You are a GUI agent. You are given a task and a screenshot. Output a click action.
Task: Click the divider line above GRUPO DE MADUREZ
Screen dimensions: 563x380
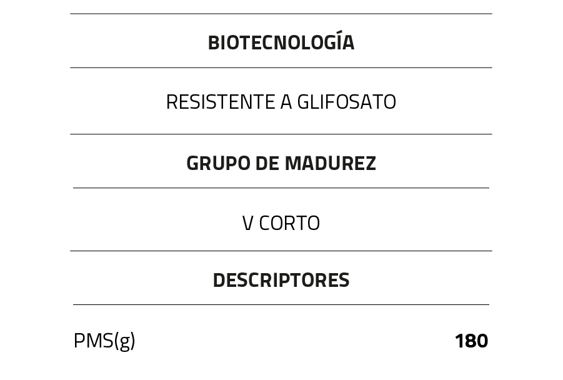(281, 134)
